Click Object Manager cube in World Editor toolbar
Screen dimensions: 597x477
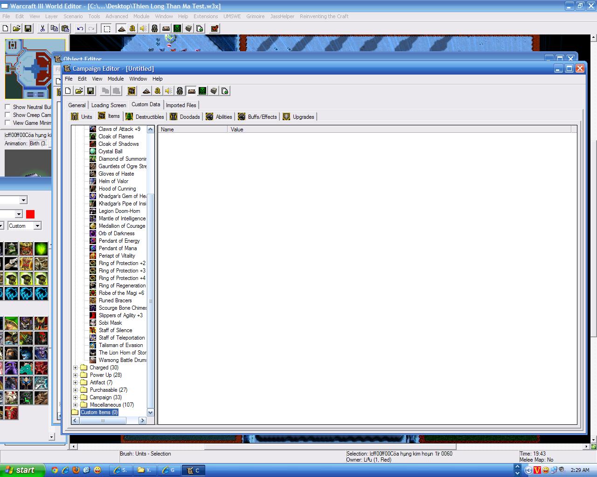coord(188,28)
